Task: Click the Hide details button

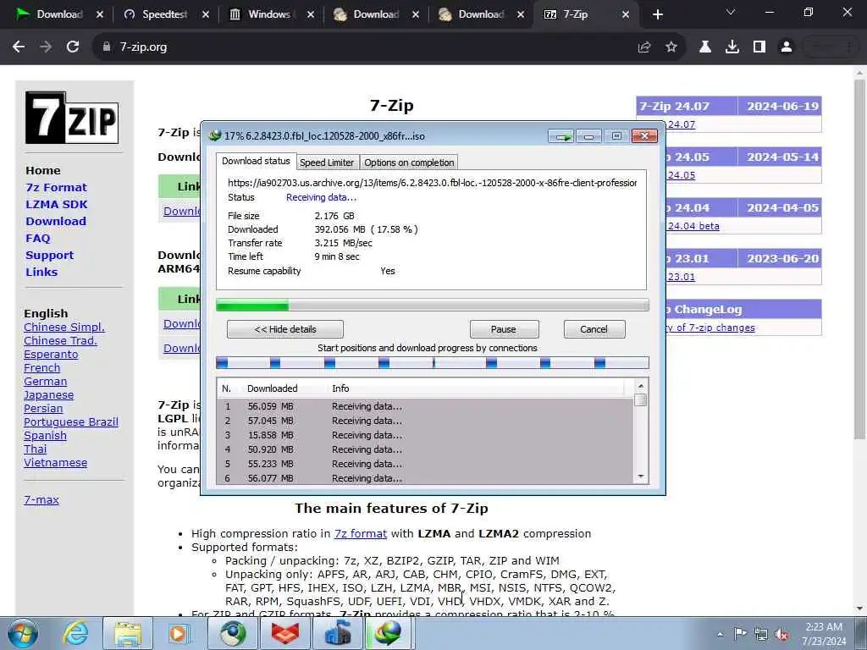Action: coord(284,329)
